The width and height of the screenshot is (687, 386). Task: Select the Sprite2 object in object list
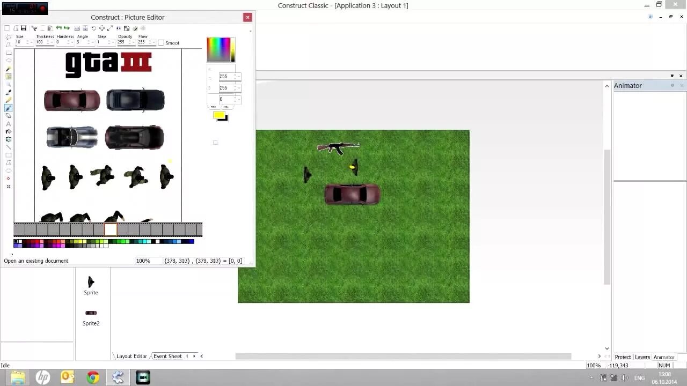(x=91, y=316)
